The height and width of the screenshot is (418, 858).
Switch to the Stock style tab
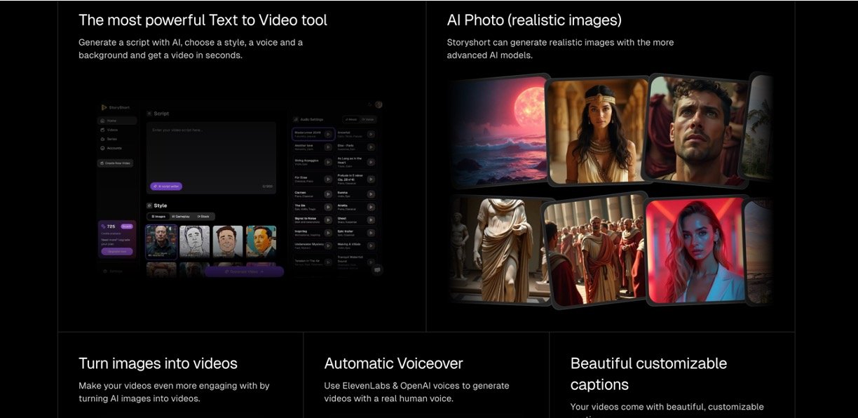204,217
